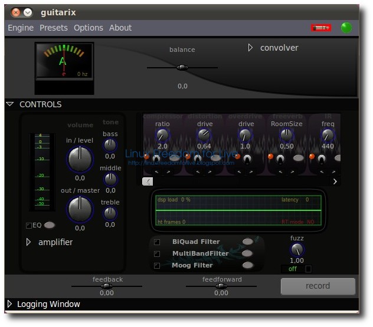Collapse the CONTROLS panel
This screenshot has height=327, width=373.
pos(10,104)
